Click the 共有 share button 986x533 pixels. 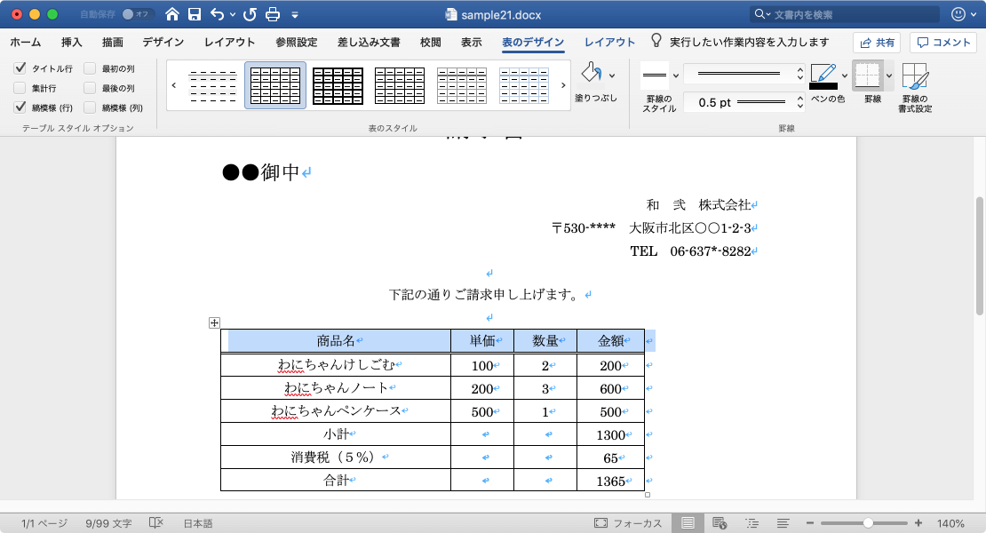877,42
